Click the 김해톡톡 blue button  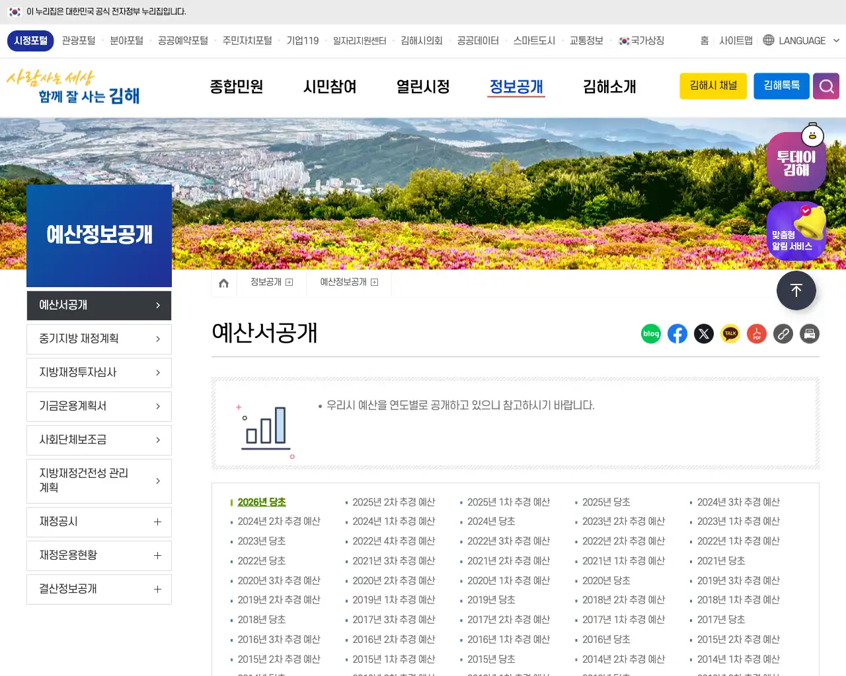tap(782, 86)
